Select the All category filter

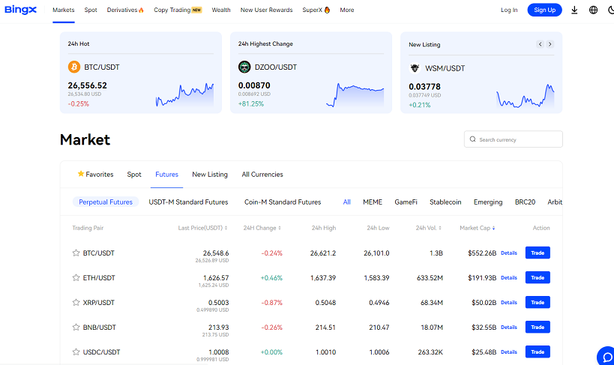click(x=346, y=202)
